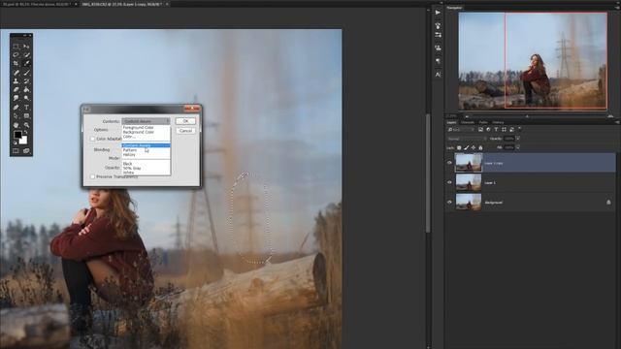This screenshot has width=621, height=349.
Task: Toggle Quick Mask mode
Action: pos(16,151)
